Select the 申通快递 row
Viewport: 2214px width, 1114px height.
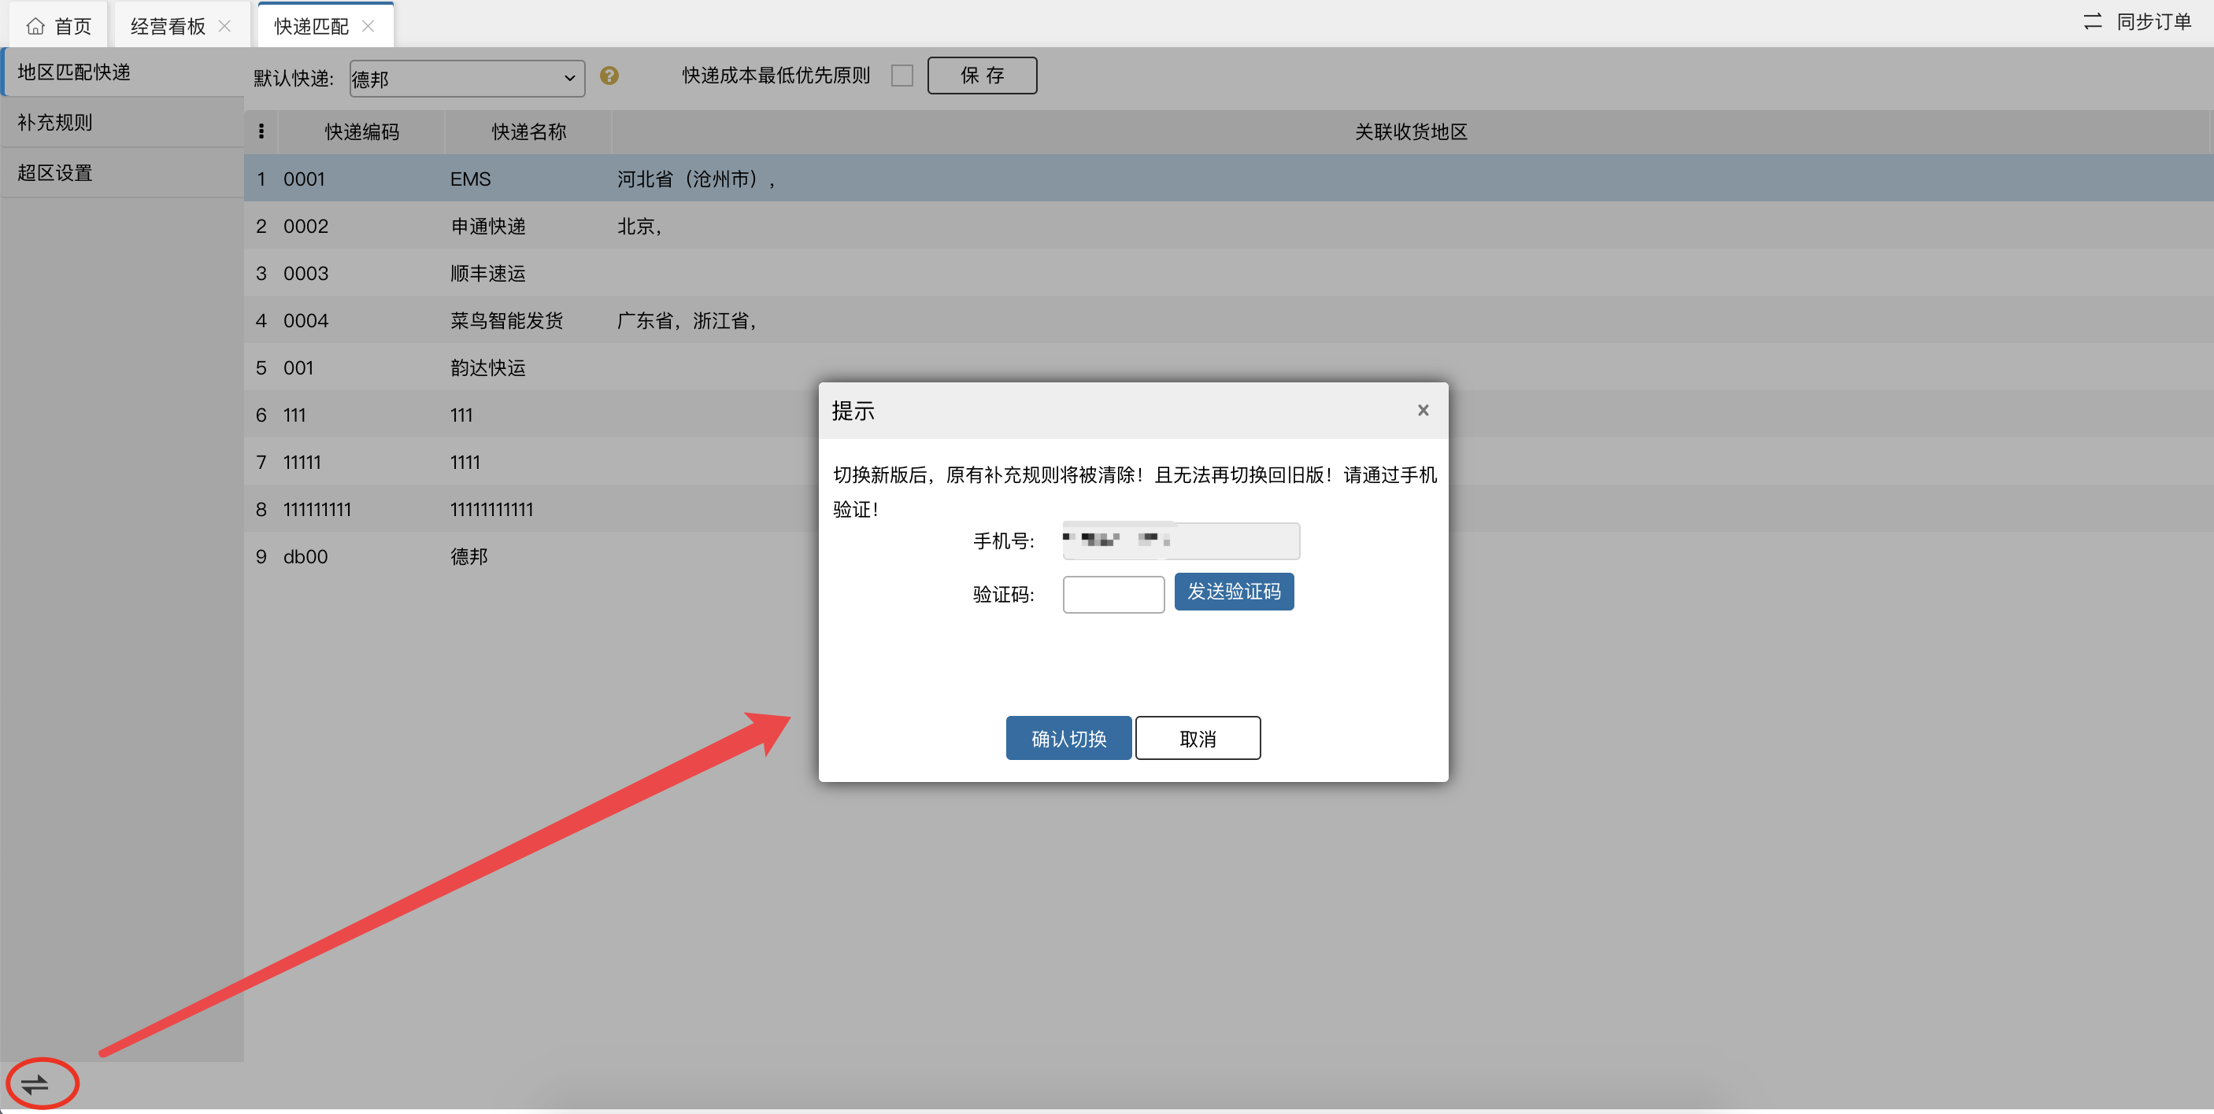pyautogui.click(x=1227, y=226)
